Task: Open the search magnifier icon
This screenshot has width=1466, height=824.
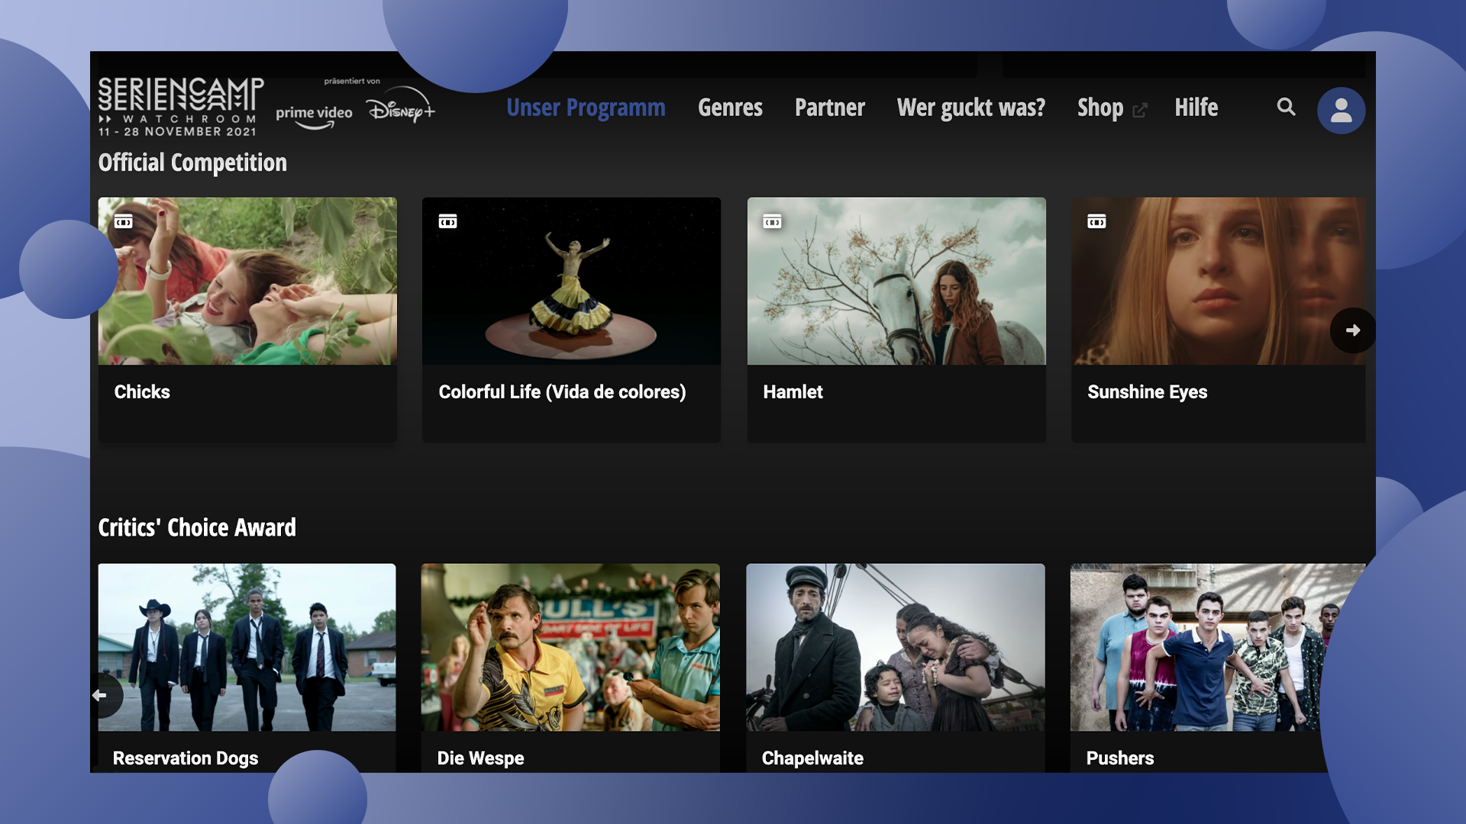Action: point(1286,107)
